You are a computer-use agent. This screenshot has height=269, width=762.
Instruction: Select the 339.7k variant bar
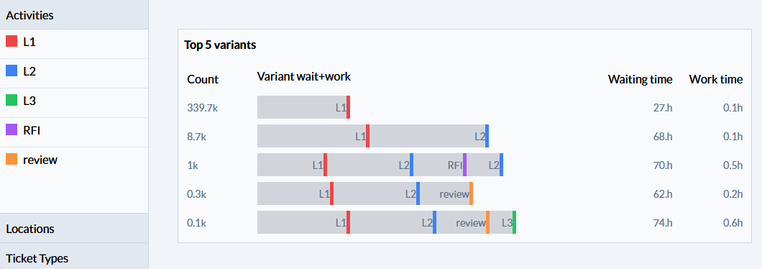pyautogui.click(x=304, y=107)
